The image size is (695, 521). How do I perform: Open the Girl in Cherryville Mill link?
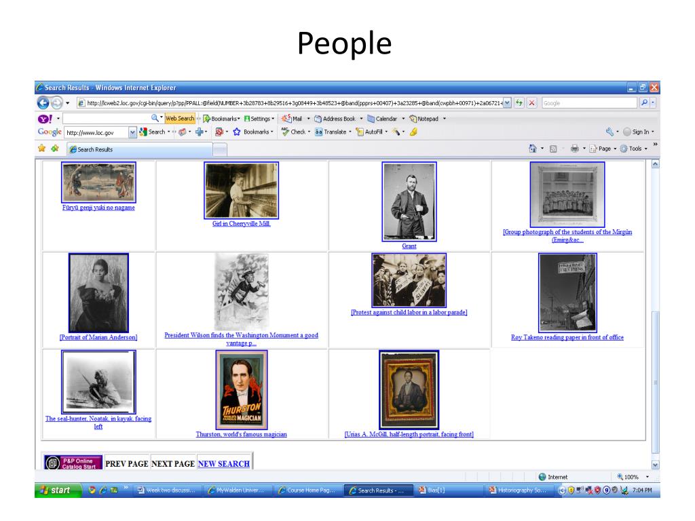(x=241, y=224)
